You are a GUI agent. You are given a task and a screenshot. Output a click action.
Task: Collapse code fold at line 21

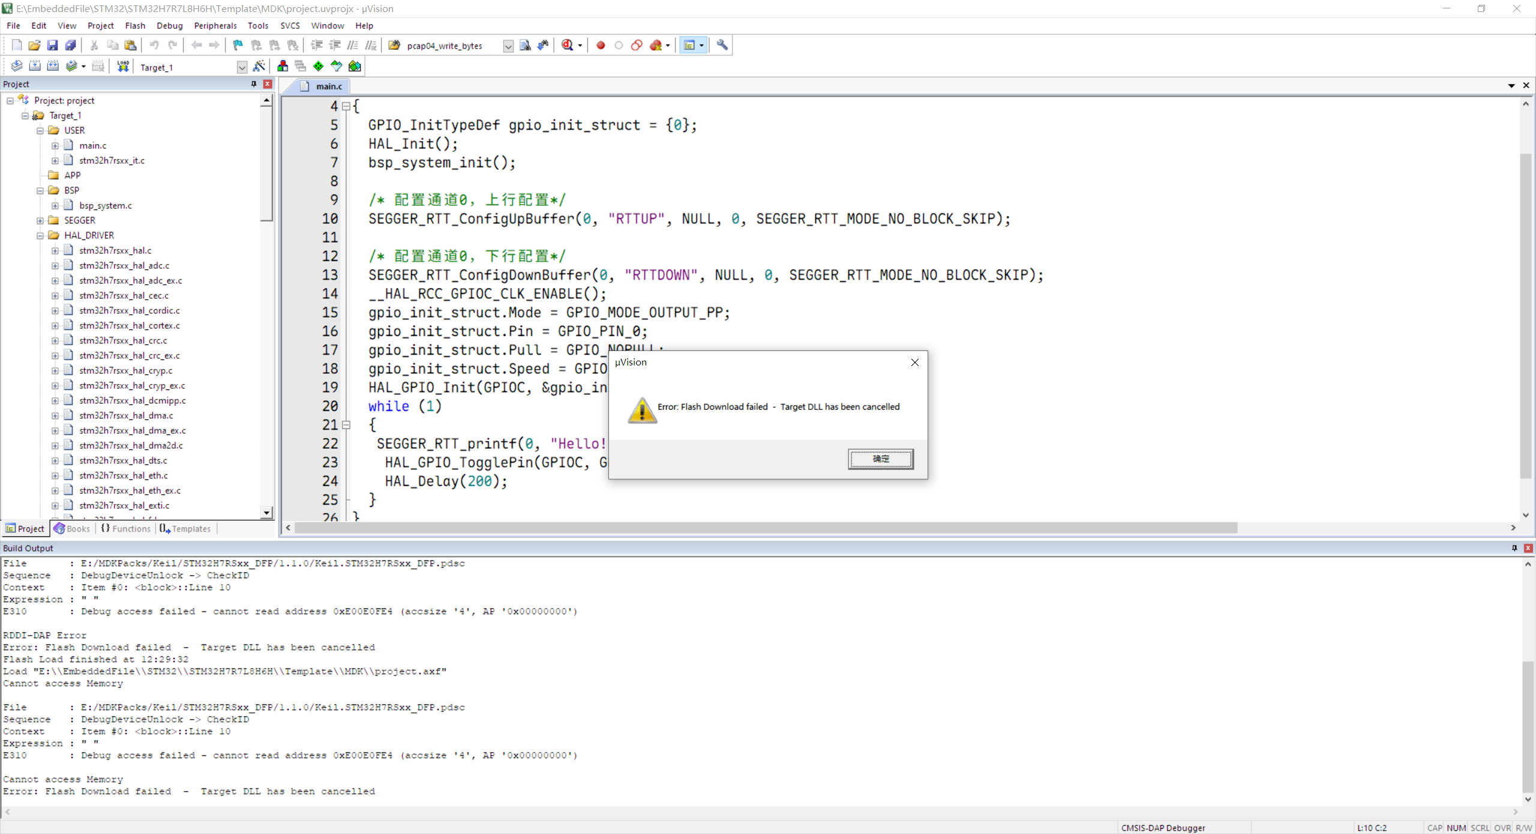[x=346, y=425]
